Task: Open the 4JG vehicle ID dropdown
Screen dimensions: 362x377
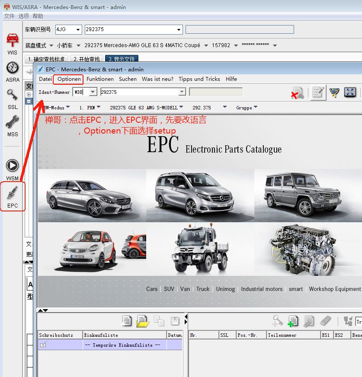Action: coord(78,30)
